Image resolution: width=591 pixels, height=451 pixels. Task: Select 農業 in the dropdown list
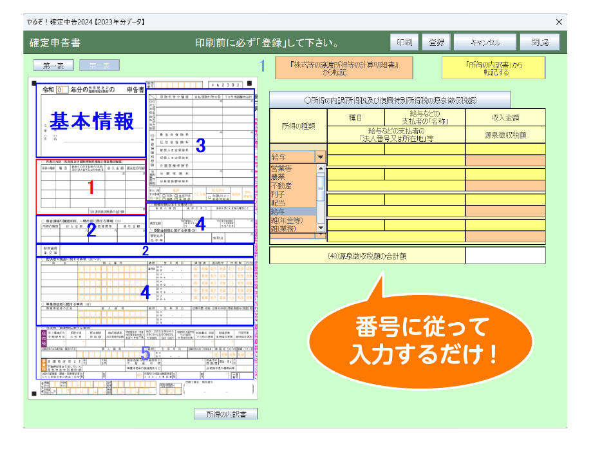tap(293, 177)
